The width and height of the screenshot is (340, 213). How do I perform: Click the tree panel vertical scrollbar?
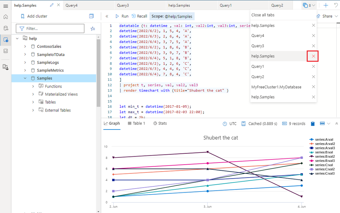98,73
